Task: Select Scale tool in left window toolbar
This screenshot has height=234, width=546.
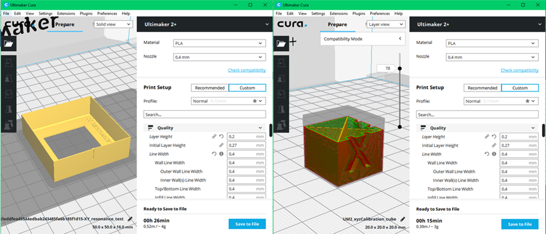Action: click(8, 79)
